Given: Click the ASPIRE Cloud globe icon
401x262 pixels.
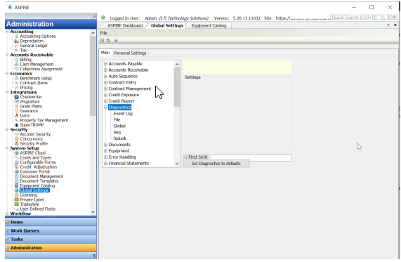Looking at the screenshot, I should (x=17, y=153).
